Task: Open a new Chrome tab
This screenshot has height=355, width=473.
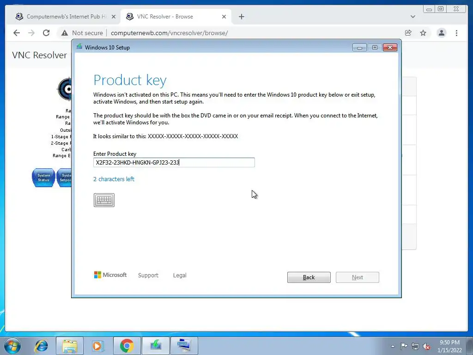Action: pos(241,17)
